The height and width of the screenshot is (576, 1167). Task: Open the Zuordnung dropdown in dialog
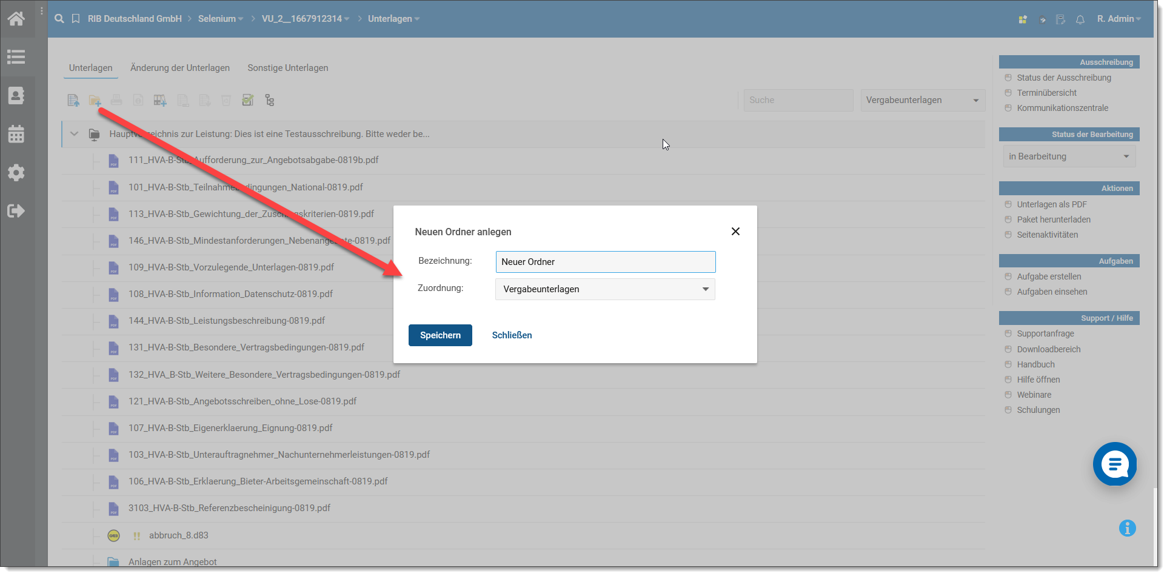pos(605,289)
